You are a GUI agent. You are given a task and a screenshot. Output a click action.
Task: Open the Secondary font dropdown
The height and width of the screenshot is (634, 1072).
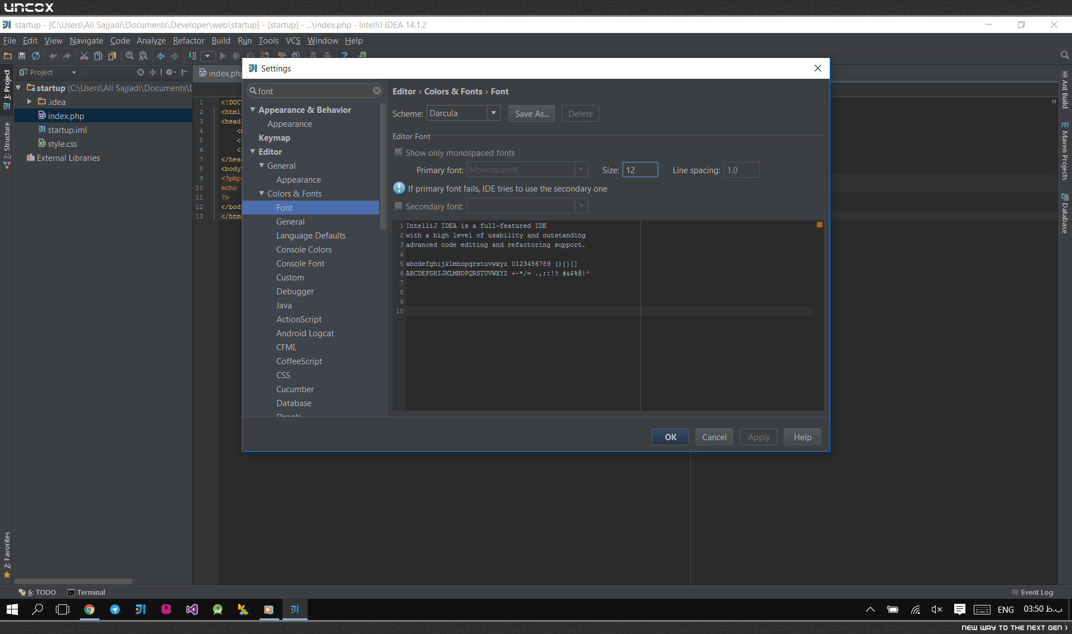click(528, 206)
